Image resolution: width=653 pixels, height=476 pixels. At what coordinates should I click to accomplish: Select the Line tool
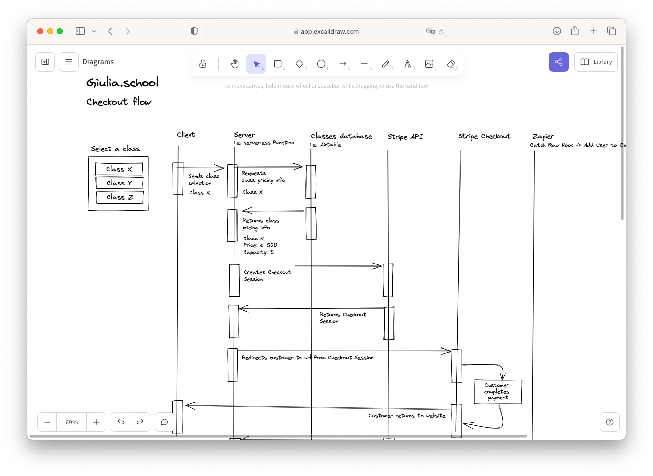pyautogui.click(x=364, y=64)
